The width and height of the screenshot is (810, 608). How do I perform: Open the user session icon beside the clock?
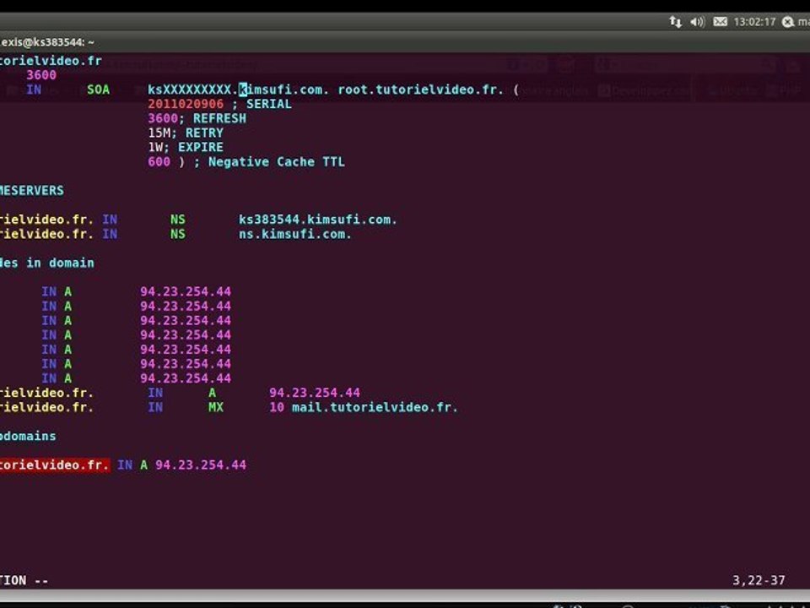tap(788, 22)
